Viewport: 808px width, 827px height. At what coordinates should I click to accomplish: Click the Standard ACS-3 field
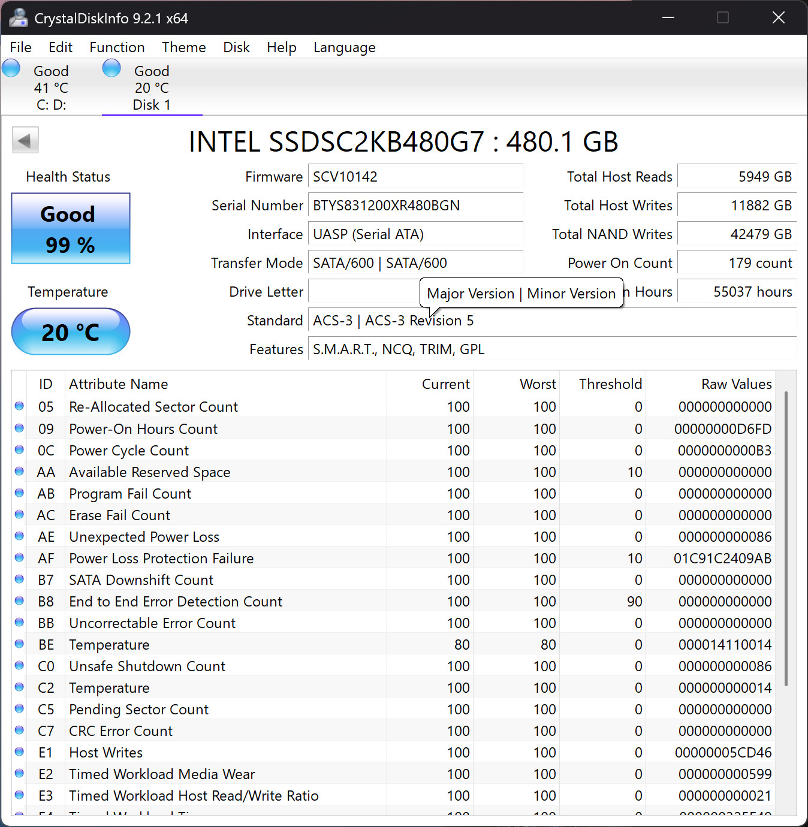click(x=552, y=321)
